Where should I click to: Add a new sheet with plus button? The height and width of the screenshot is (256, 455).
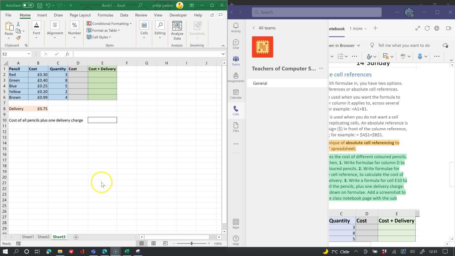click(x=76, y=237)
